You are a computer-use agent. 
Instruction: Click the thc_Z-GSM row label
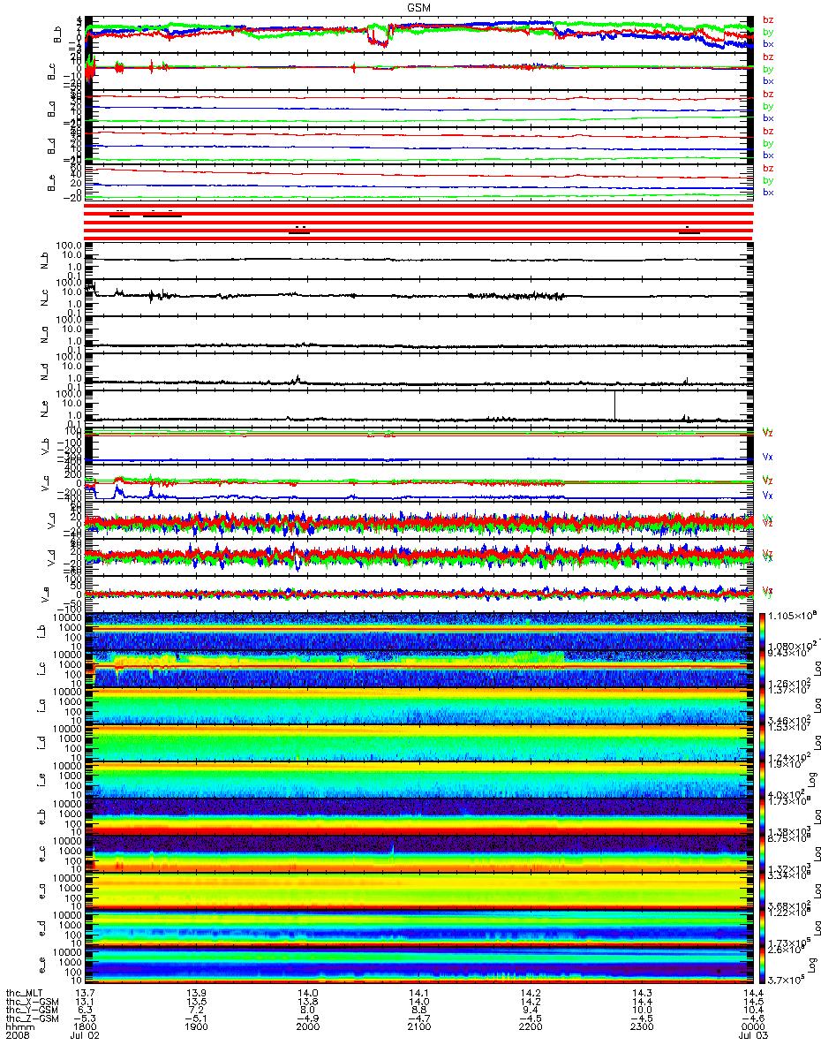click(x=32, y=1020)
